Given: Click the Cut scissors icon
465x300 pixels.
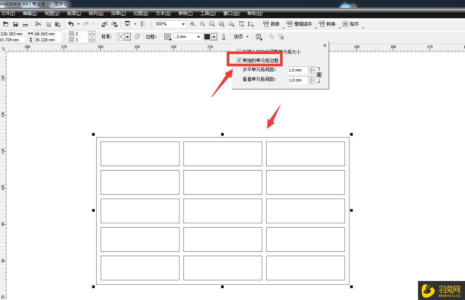Looking at the screenshot, I should click(38, 24).
